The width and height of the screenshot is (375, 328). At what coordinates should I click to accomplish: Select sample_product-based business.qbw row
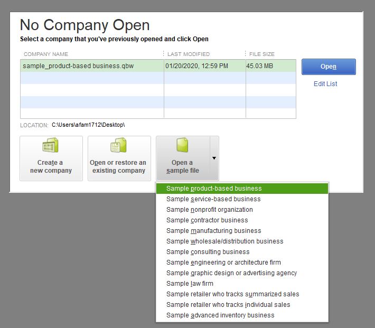coord(158,66)
